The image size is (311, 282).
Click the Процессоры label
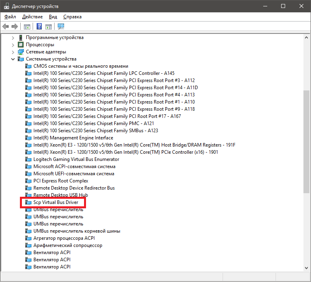click(x=40, y=45)
